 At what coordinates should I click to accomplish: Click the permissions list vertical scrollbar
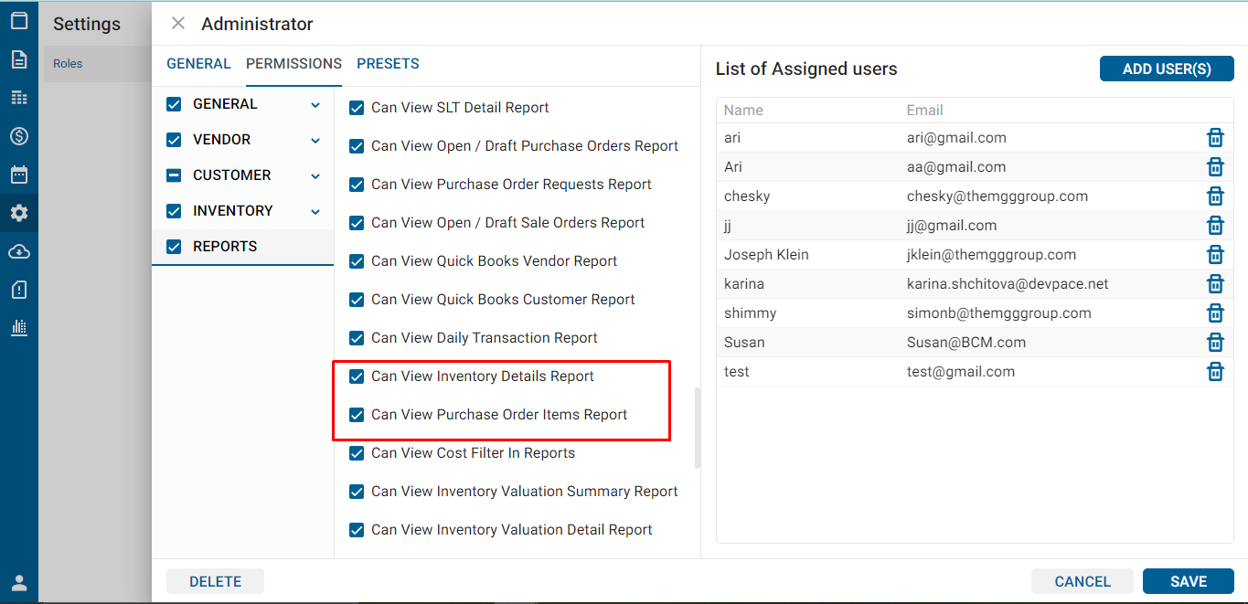(698, 428)
